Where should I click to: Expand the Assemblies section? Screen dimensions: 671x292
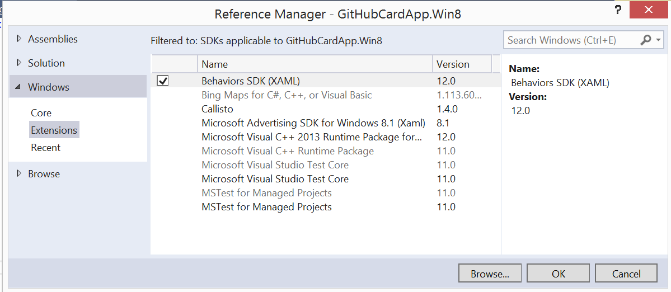[x=19, y=39]
